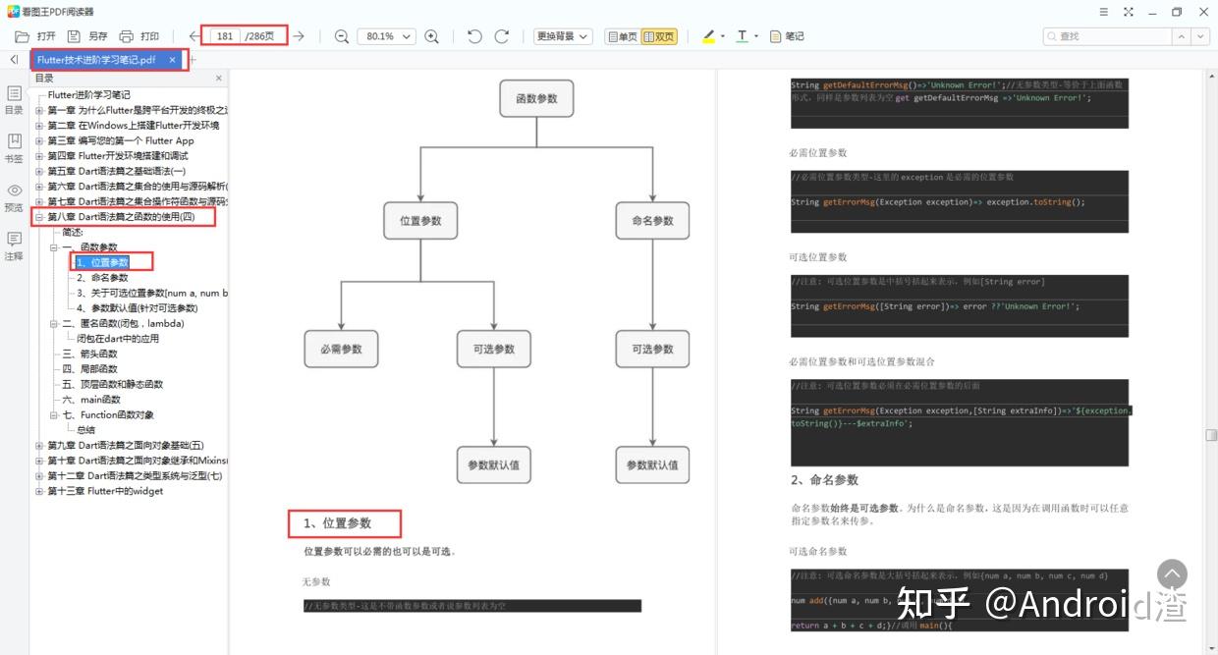Open 第三章 编写您的第一个 Flutter App
Image resolution: width=1218 pixels, height=655 pixels.
click(121, 140)
